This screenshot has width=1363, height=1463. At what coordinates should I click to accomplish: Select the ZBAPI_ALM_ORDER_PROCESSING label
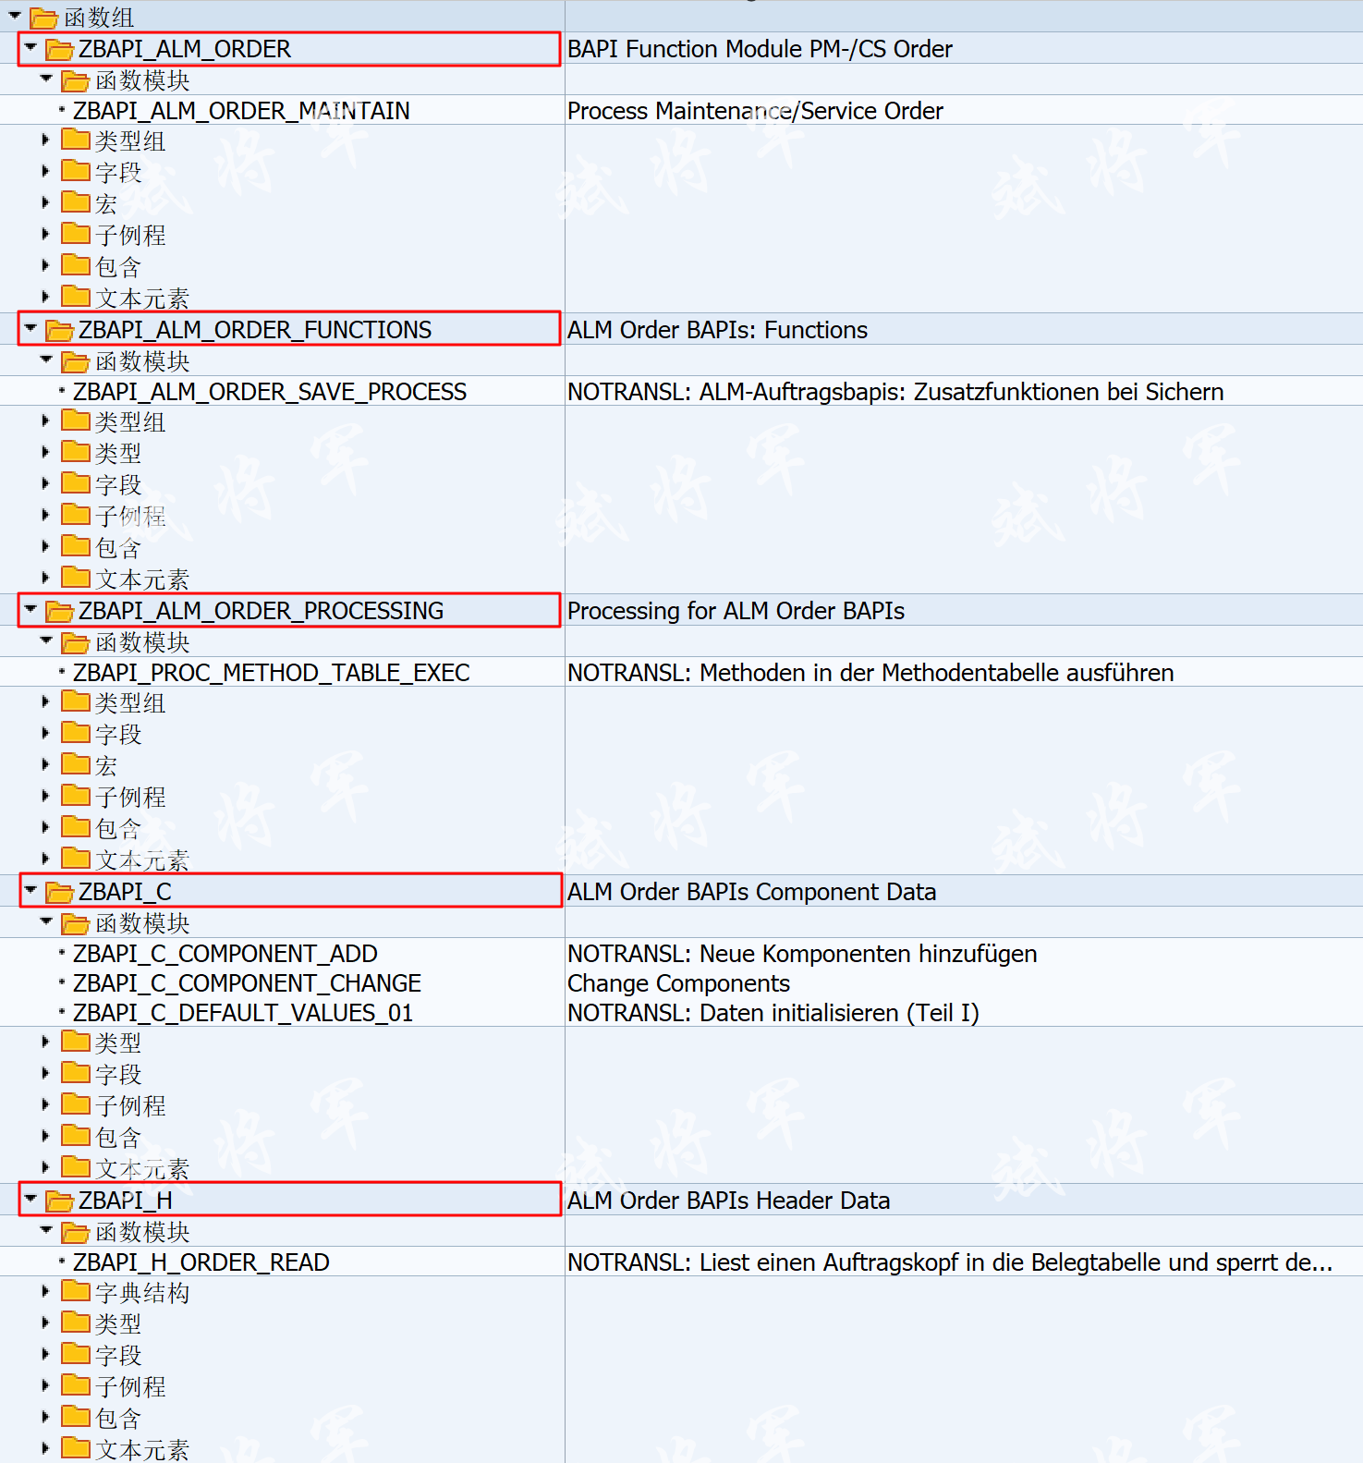(x=261, y=611)
